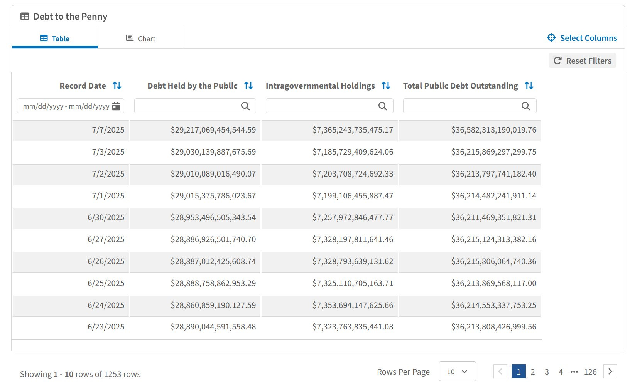Click Reset Filters button
Viewport: 630px width, 390px height.
[583, 61]
